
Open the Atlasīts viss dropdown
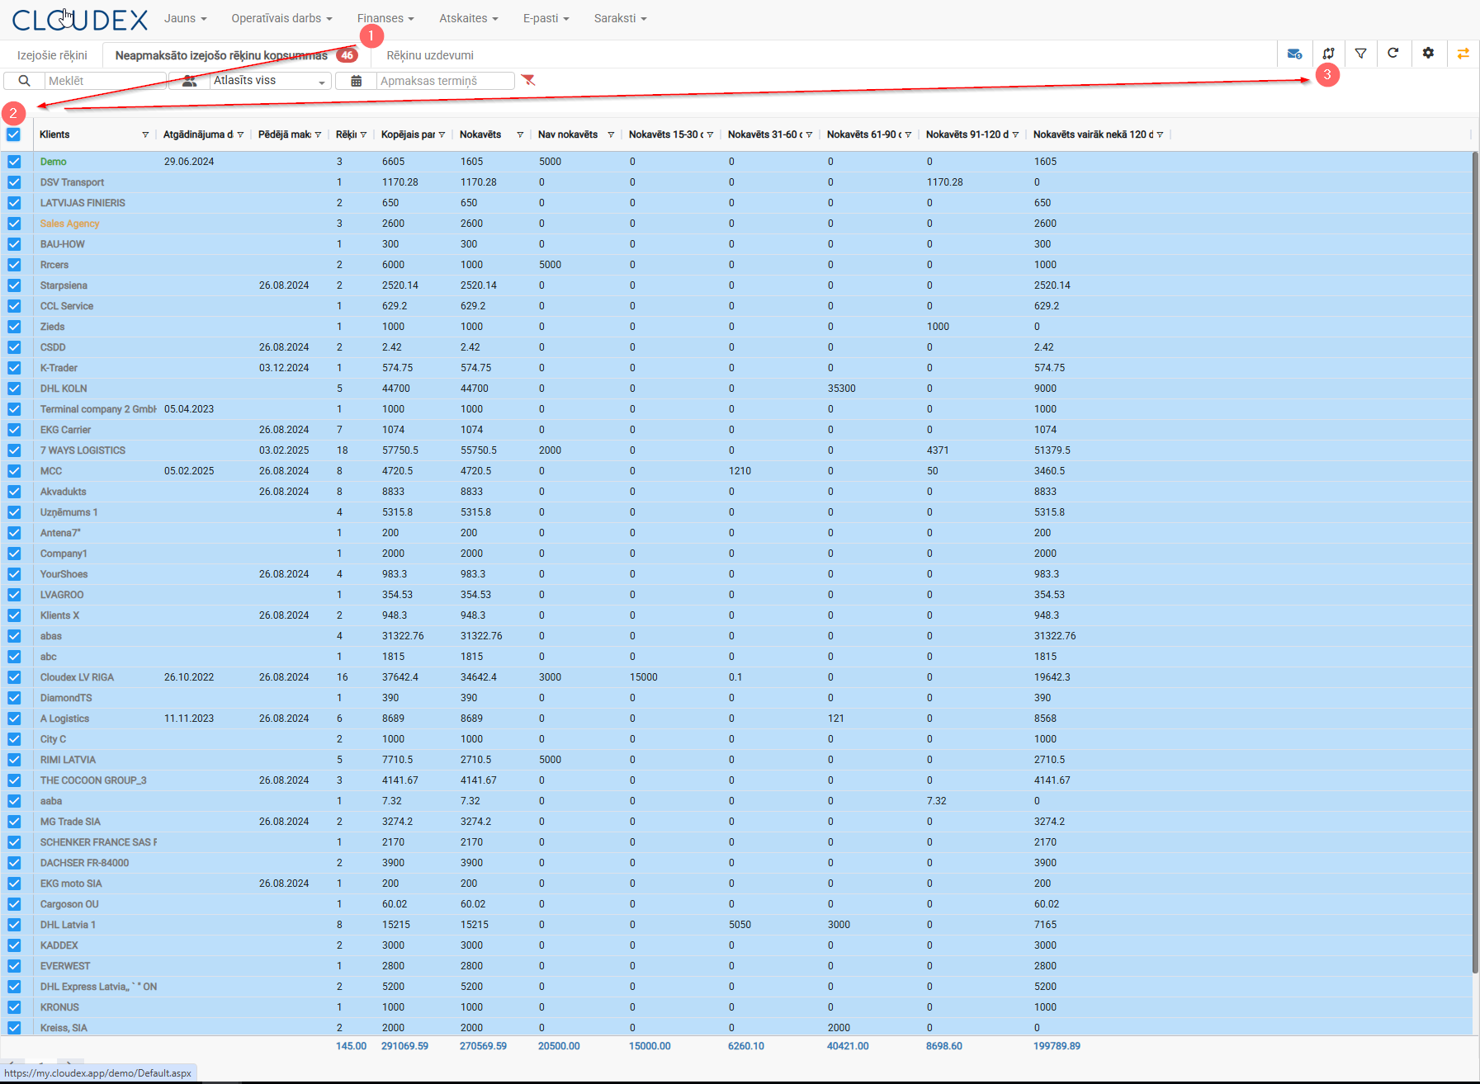point(269,81)
